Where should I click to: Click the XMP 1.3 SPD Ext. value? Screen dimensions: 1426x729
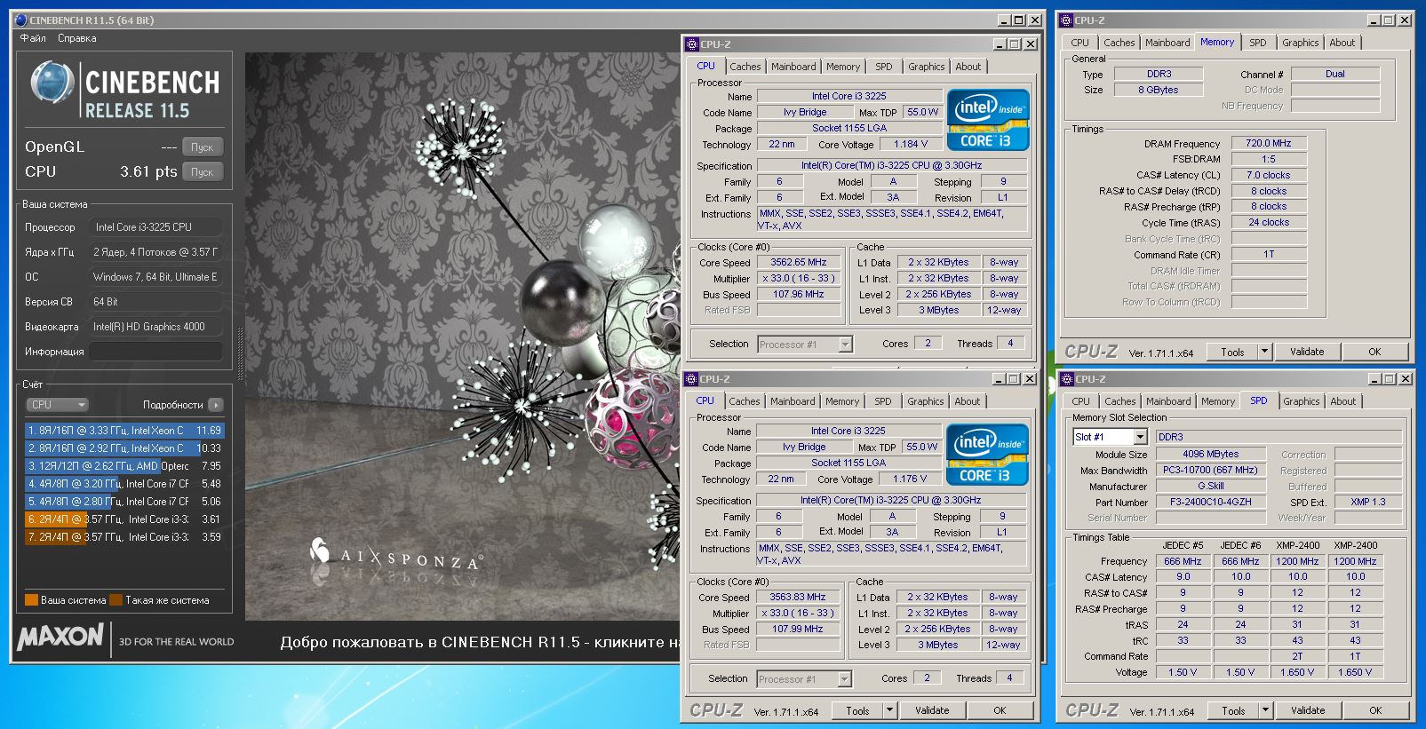(1368, 502)
